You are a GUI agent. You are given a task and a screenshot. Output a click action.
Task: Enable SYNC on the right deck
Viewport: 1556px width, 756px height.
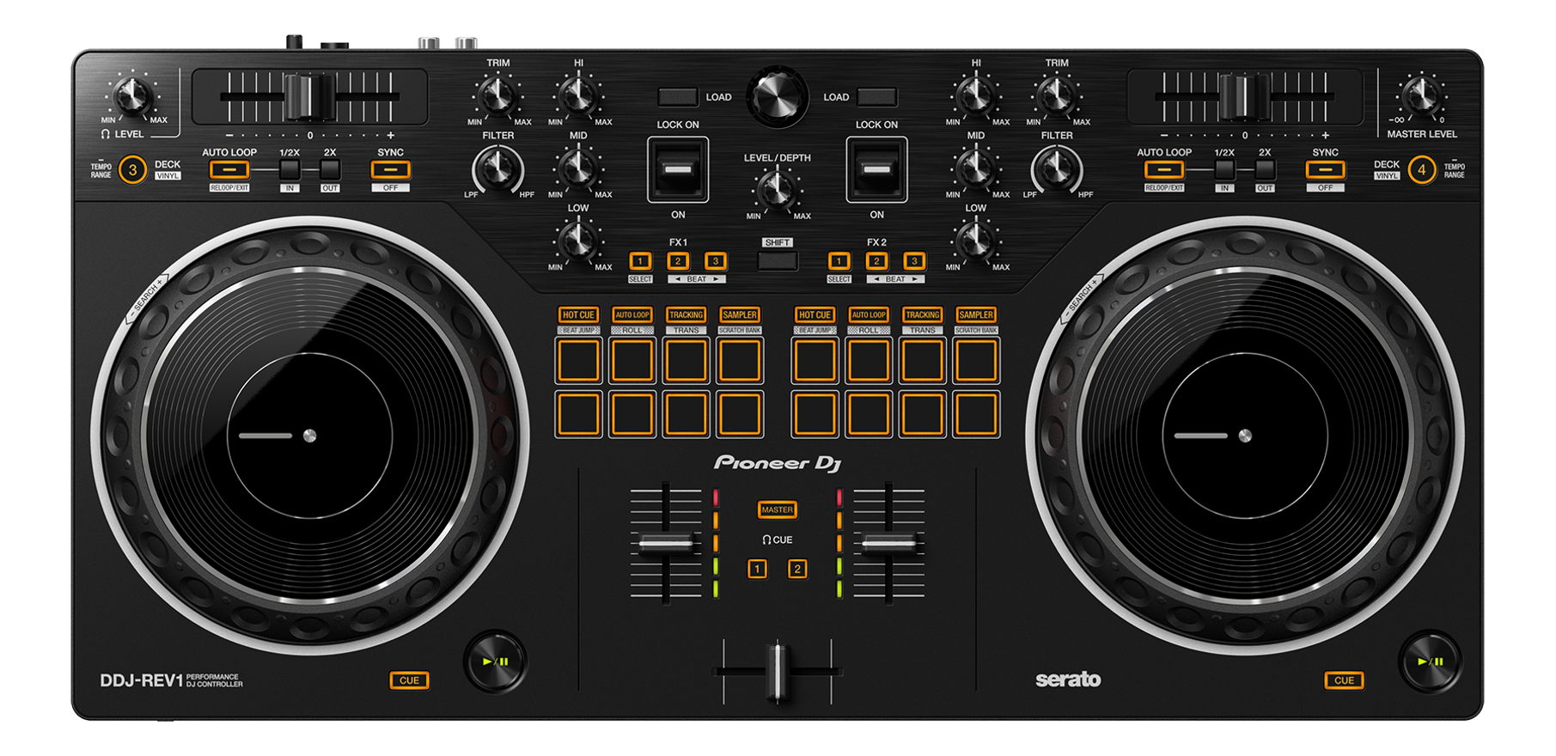1325,169
